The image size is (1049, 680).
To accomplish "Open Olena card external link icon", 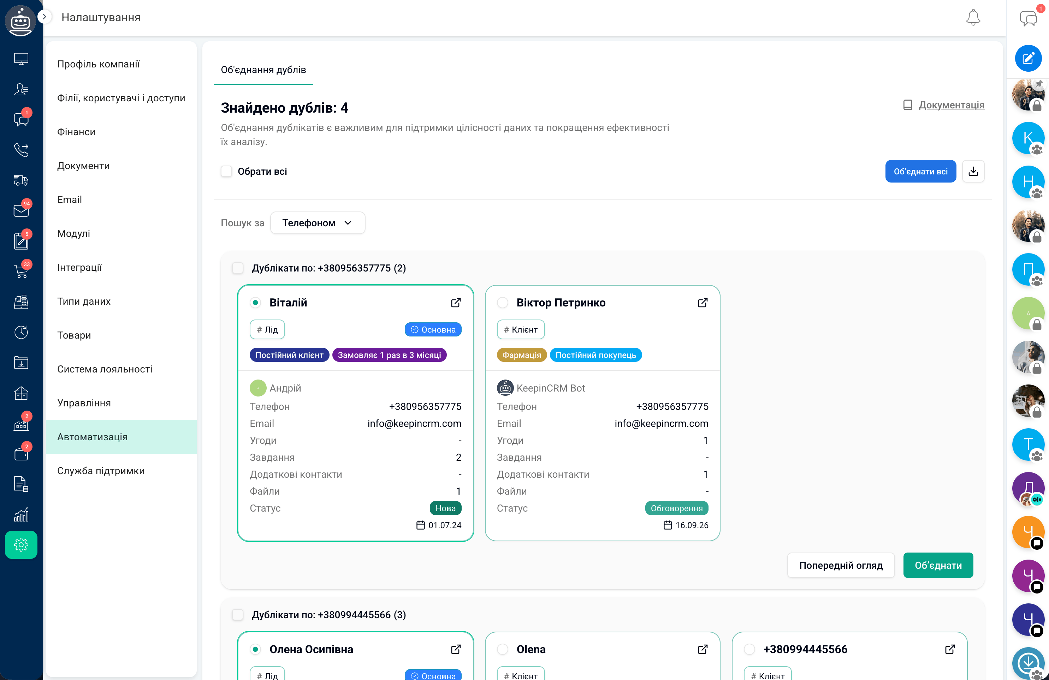I will [703, 649].
